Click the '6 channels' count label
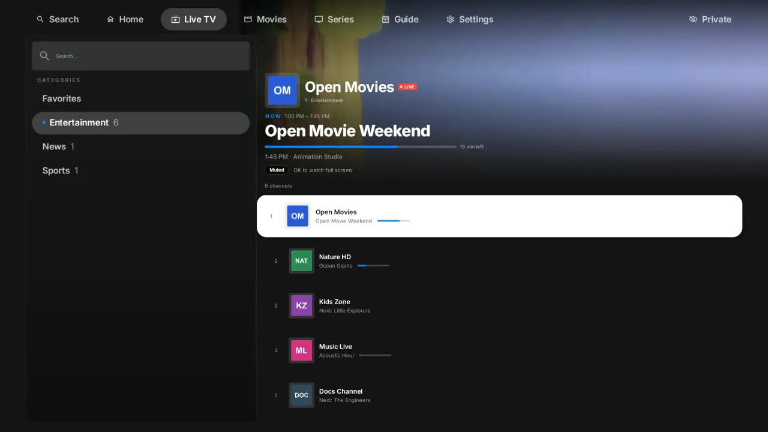 point(278,186)
